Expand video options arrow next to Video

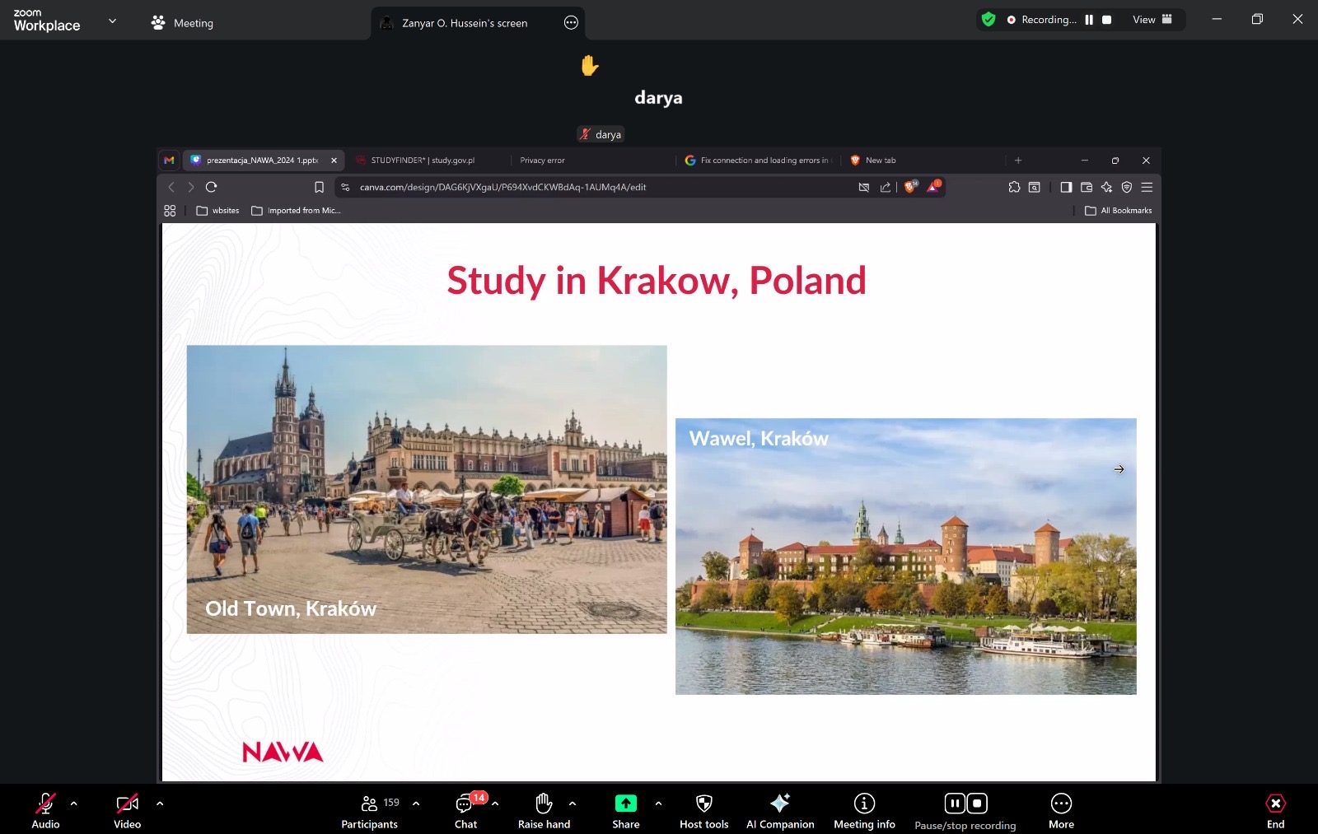tap(160, 803)
